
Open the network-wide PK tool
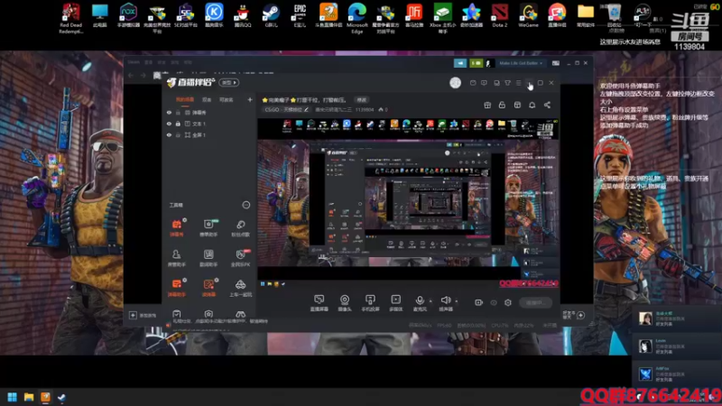(240, 258)
